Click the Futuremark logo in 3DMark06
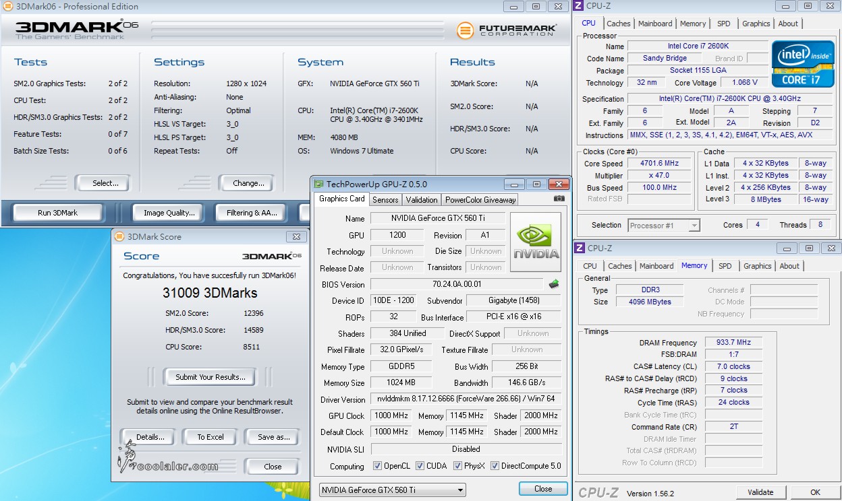The width and height of the screenshot is (842, 501). (x=507, y=30)
